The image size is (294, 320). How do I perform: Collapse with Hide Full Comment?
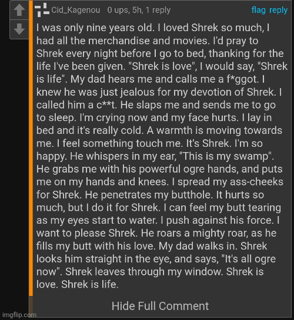click(160, 306)
